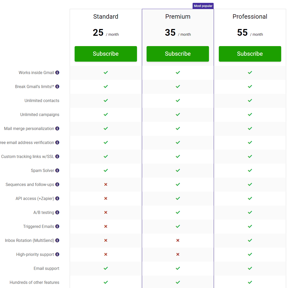
Task: Click the API access (+Zapier) info icon
Action: pos(57,198)
